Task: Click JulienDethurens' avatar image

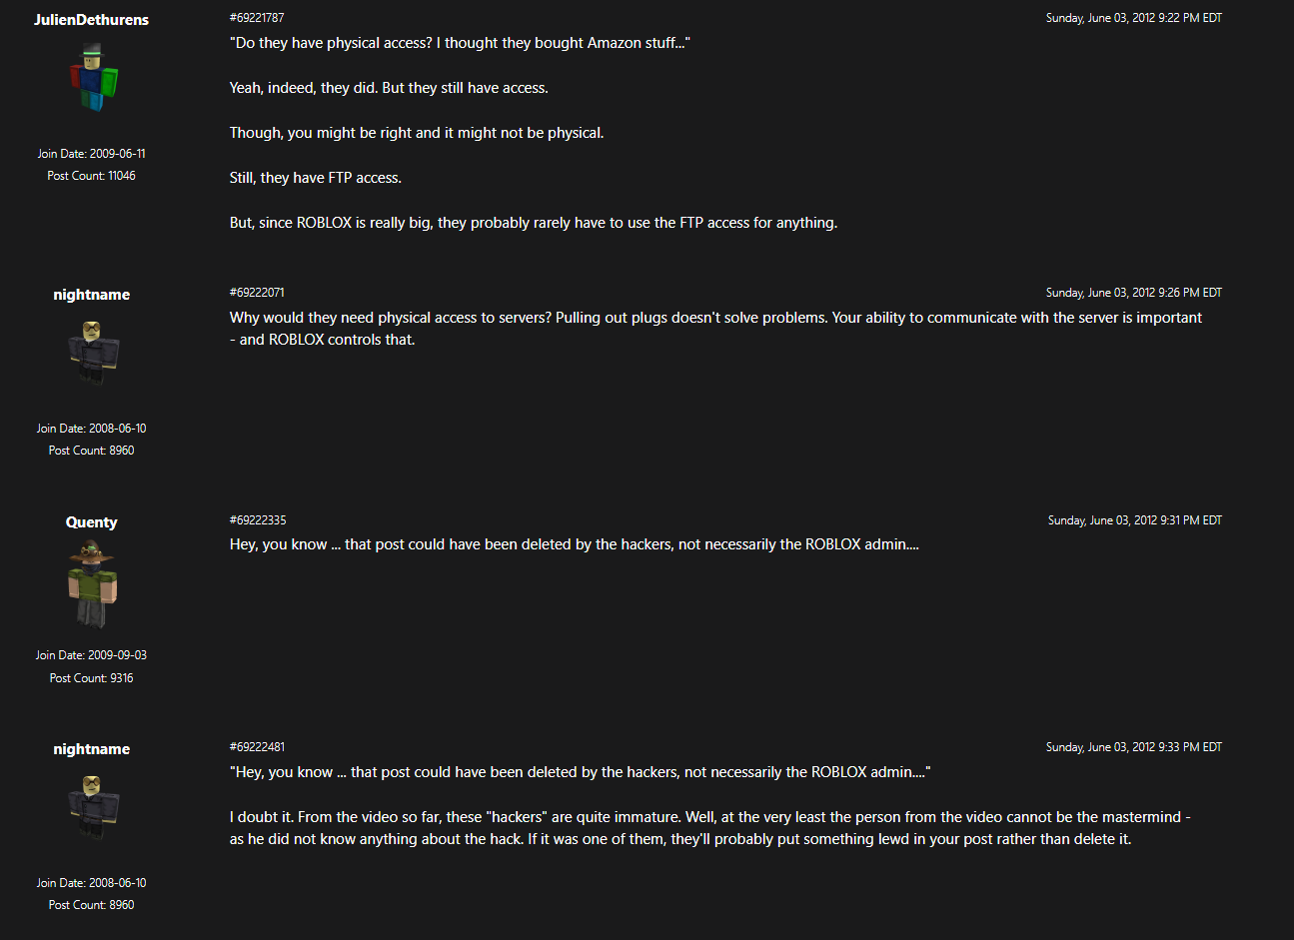Action: point(92,77)
